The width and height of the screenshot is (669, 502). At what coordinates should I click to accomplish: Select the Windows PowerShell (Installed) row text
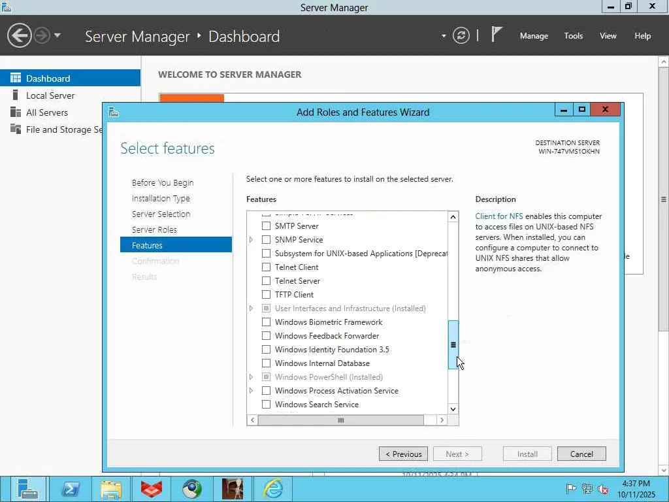coord(329,377)
